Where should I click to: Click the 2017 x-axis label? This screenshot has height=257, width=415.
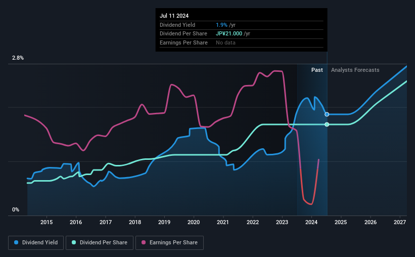(105, 222)
